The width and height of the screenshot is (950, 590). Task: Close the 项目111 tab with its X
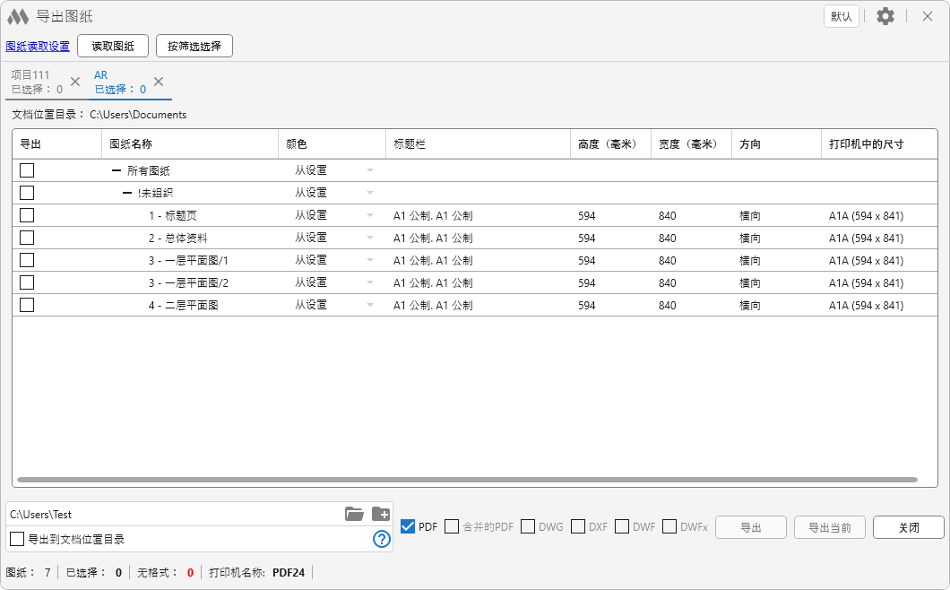pos(75,82)
